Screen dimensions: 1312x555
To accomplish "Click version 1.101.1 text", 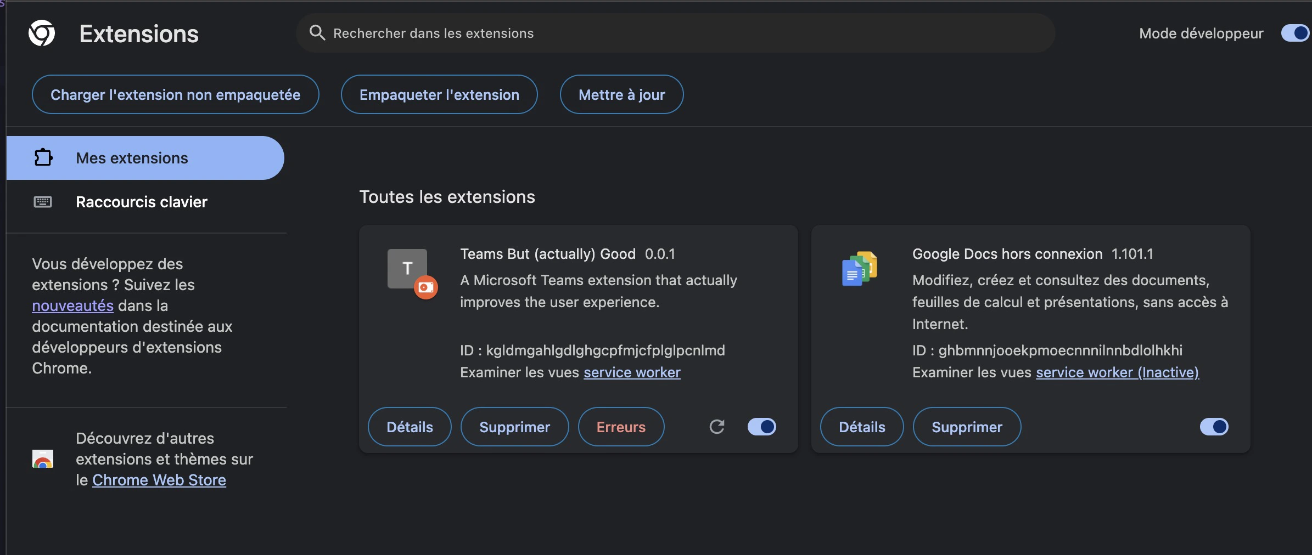I will point(1132,254).
